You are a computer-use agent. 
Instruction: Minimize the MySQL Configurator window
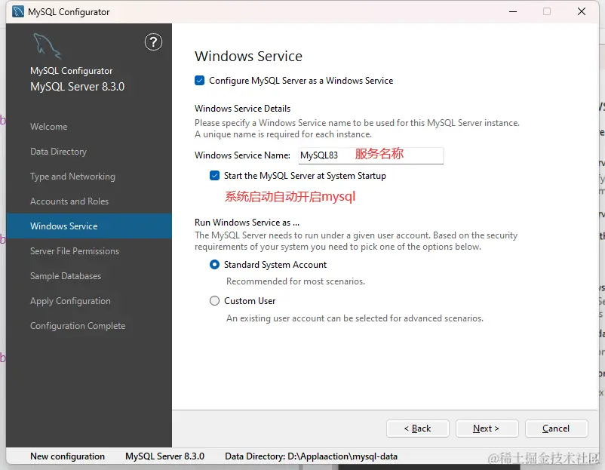(513, 11)
